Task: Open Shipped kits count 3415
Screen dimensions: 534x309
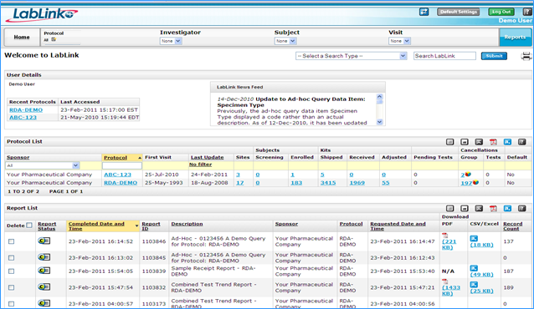Action: point(328,183)
